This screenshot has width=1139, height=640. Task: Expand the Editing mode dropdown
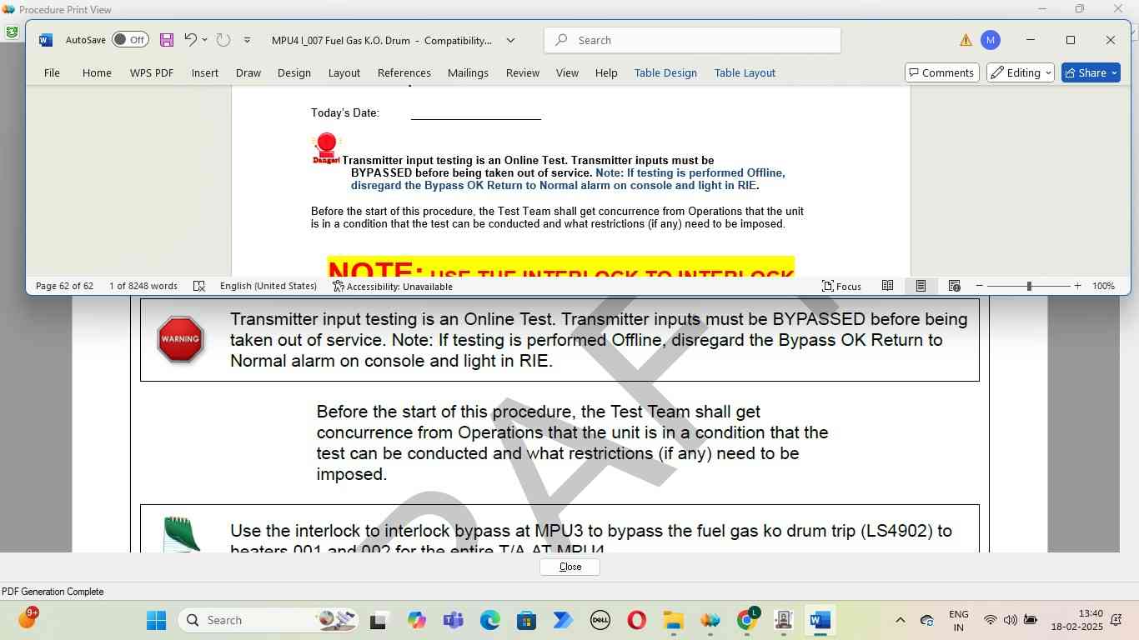[x=1021, y=72]
